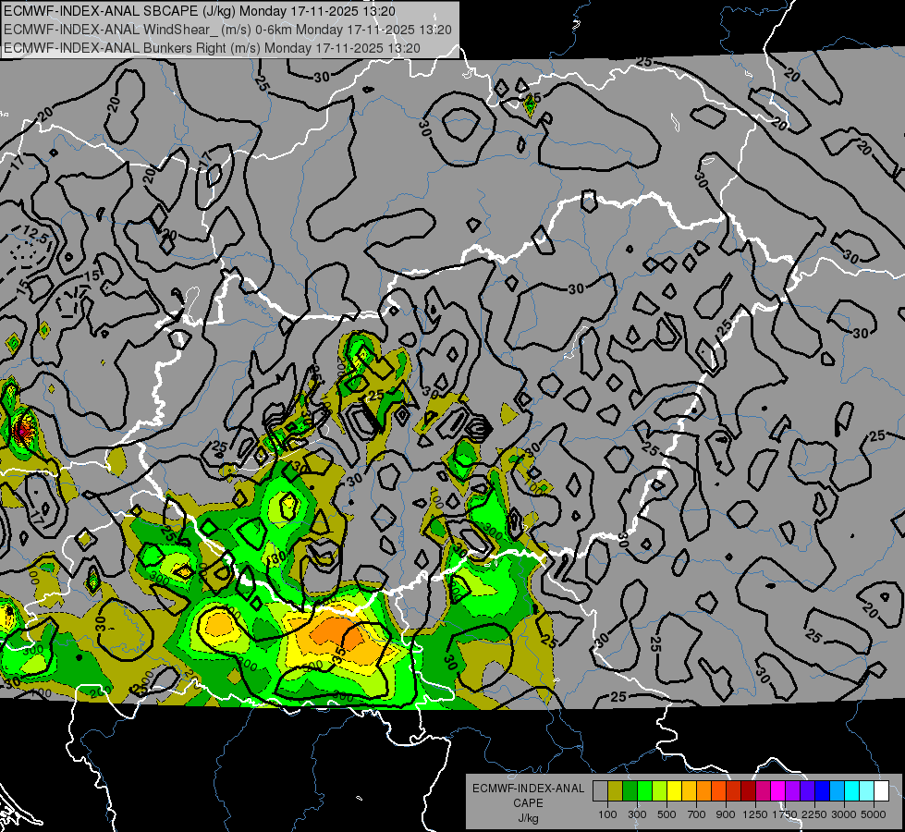
Task: Pick the purple legend swatch after 1750
Action: coord(793,791)
